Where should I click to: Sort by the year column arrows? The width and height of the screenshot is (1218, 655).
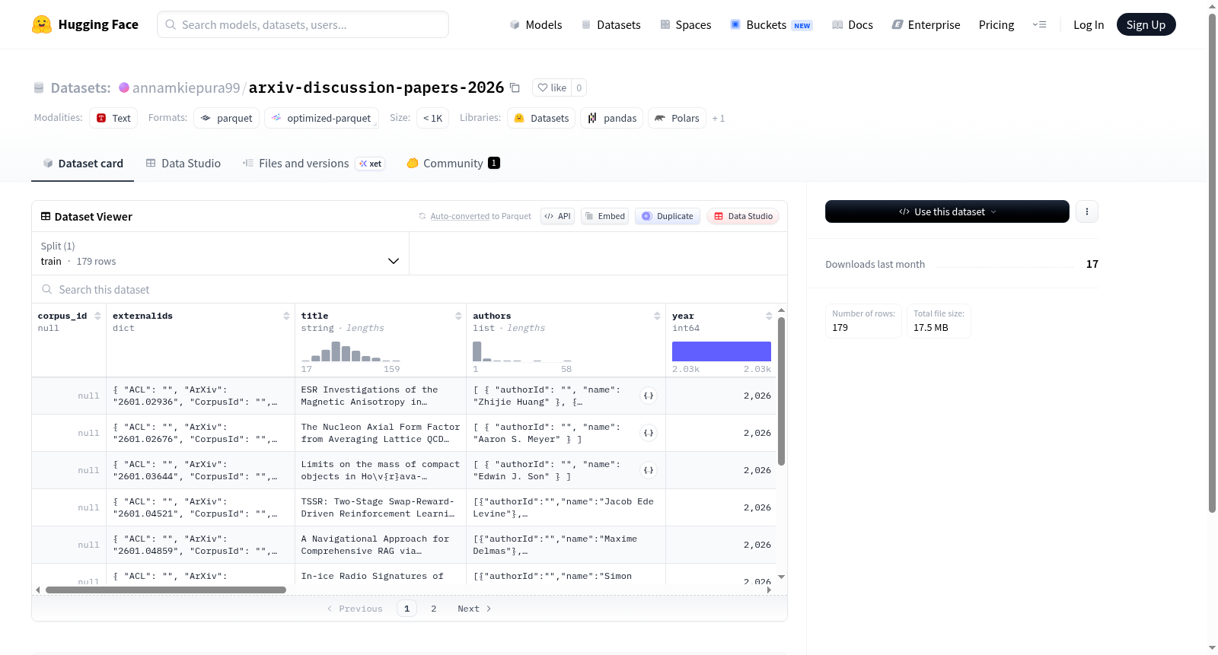[769, 316]
